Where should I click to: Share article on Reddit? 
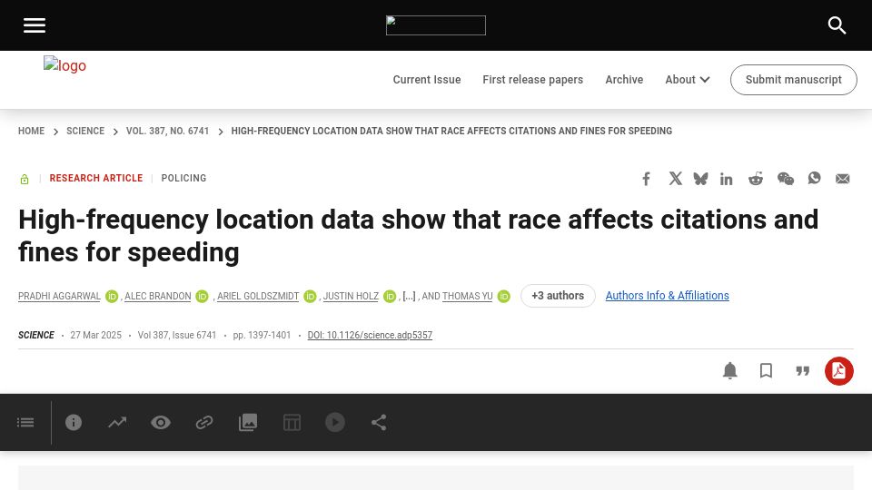pos(755,179)
